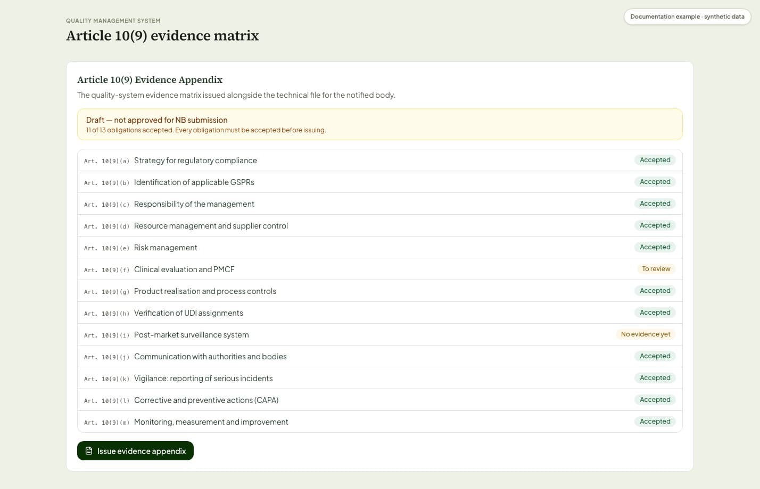This screenshot has height=489, width=760.
Task: Click the Issue evidence appendix button
Action: tap(135, 451)
